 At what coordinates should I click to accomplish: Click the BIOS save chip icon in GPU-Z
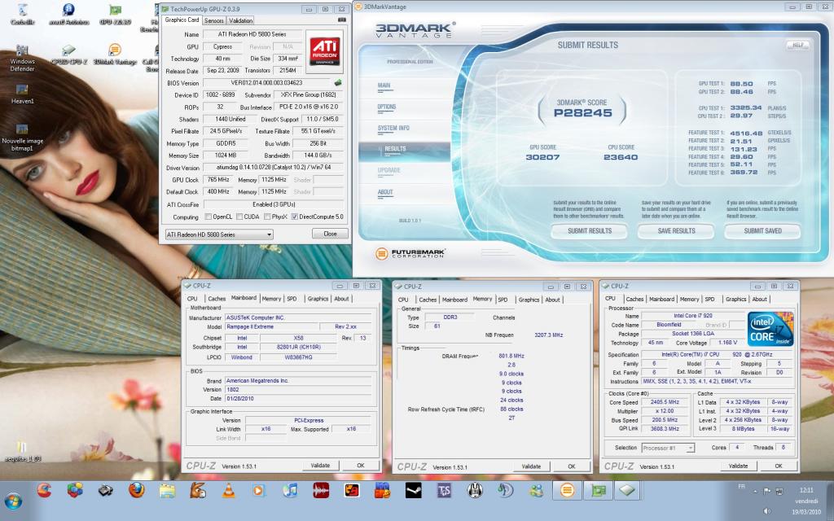(338, 83)
